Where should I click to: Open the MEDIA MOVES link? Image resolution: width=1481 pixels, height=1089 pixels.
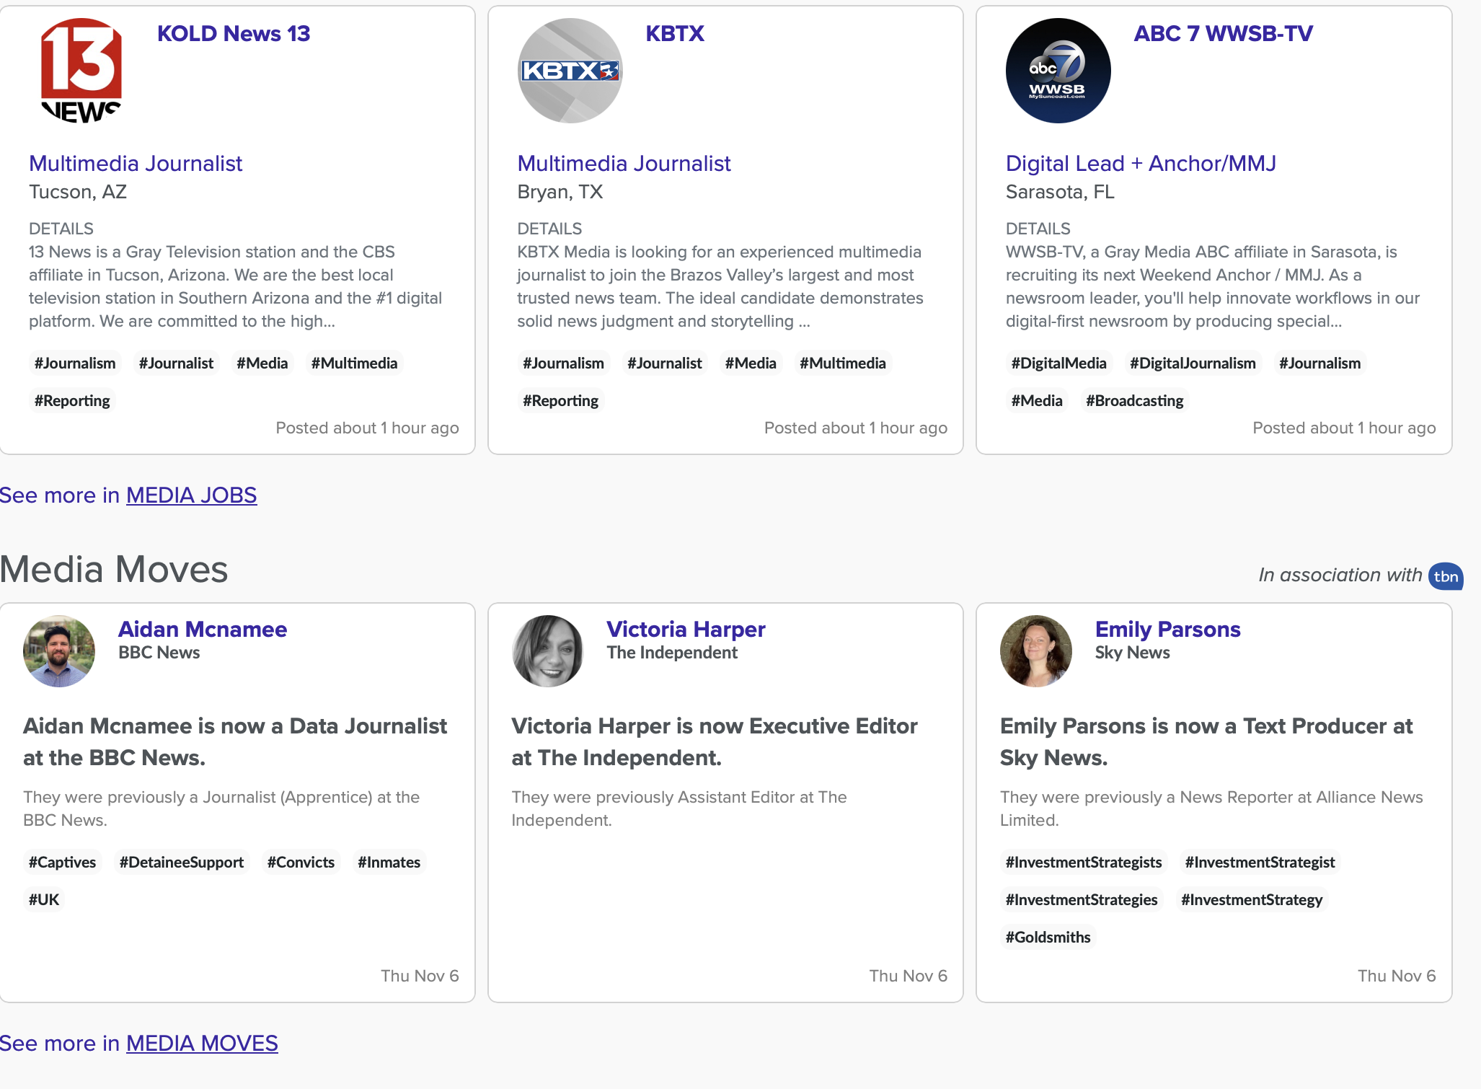[202, 1044]
